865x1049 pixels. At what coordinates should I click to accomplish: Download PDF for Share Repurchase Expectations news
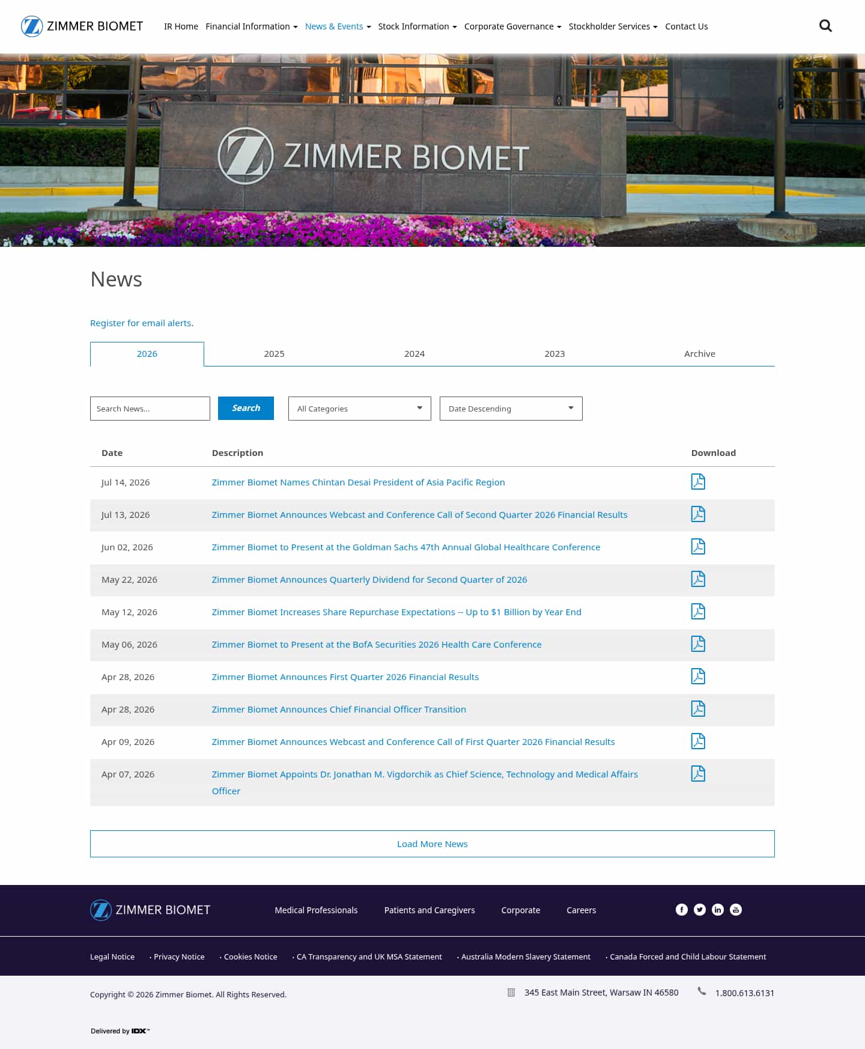[x=698, y=612]
